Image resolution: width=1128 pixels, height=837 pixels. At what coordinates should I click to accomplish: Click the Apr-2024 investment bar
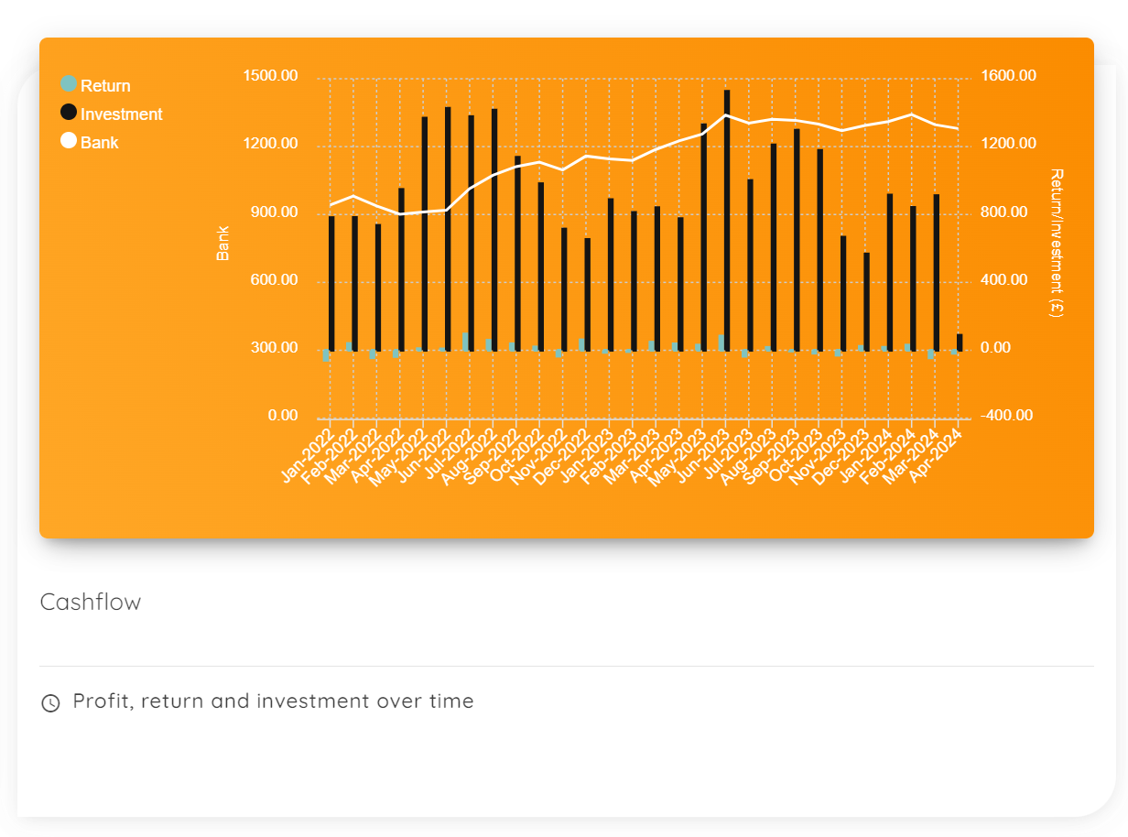960,342
